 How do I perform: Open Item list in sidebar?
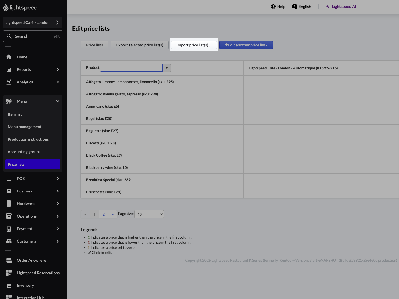pos(33,114)
